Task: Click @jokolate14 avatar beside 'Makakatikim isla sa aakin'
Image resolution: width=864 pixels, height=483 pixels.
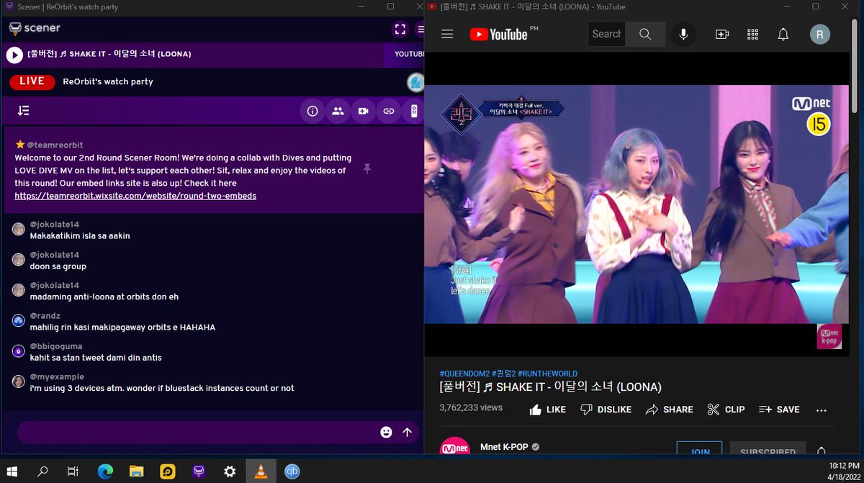Action: [19, 229]
